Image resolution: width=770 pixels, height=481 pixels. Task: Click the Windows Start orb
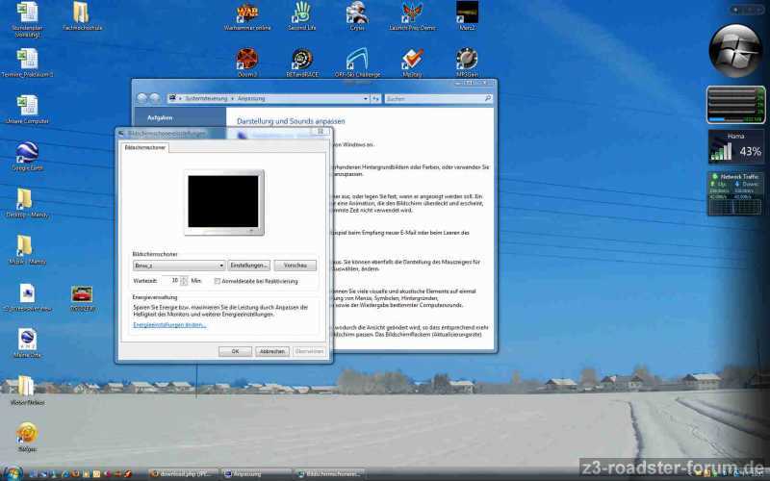[x=13, y=473]
